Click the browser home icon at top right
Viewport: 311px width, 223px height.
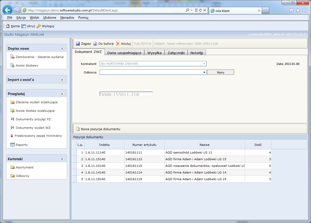[x=291, y=10]
